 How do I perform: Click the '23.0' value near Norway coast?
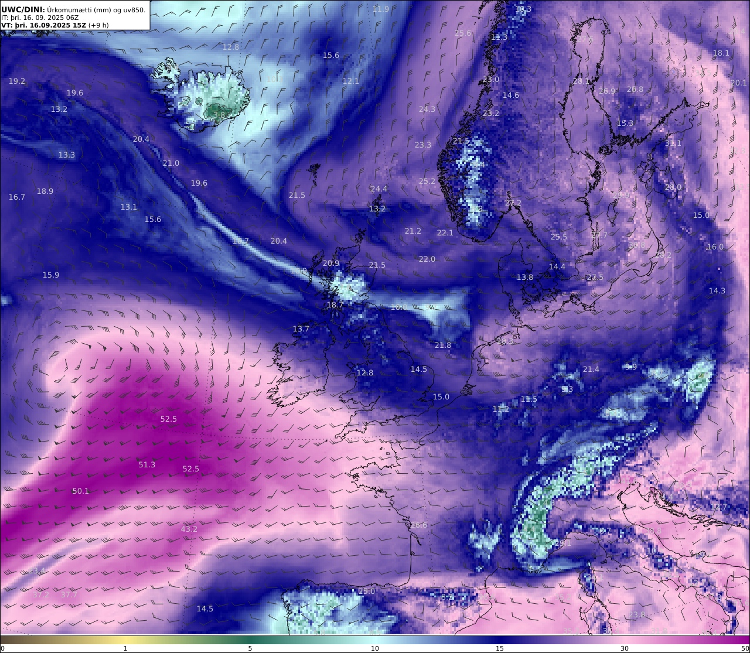(491, 80)
